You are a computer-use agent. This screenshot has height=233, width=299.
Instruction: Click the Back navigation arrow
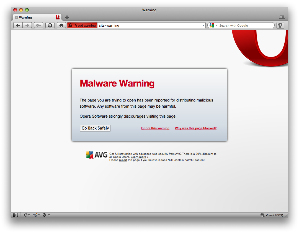tap(18, 26)
